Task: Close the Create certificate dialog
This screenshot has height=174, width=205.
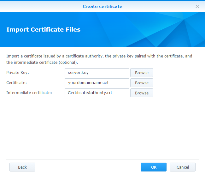Action: (x=197, y=6)
